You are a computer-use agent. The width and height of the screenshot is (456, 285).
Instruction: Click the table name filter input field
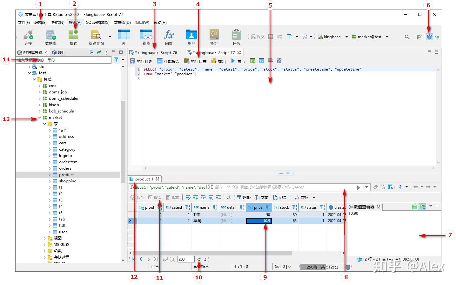point(64,60)
